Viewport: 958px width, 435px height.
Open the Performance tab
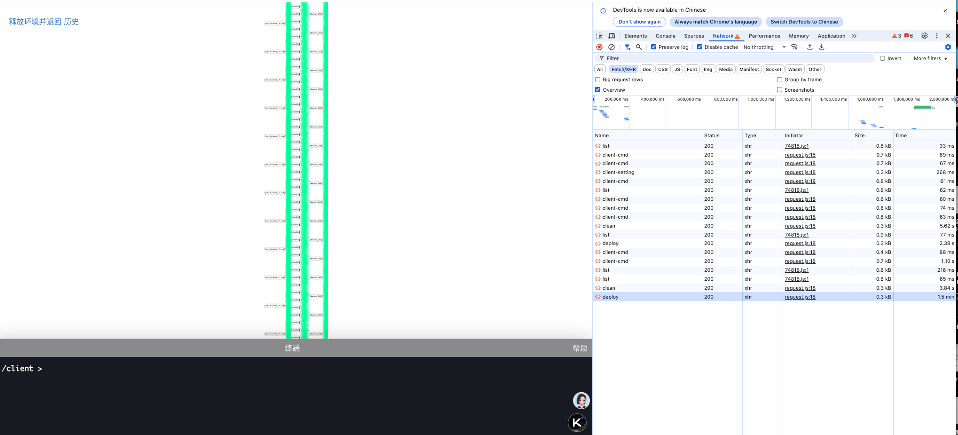pos(764,36)
